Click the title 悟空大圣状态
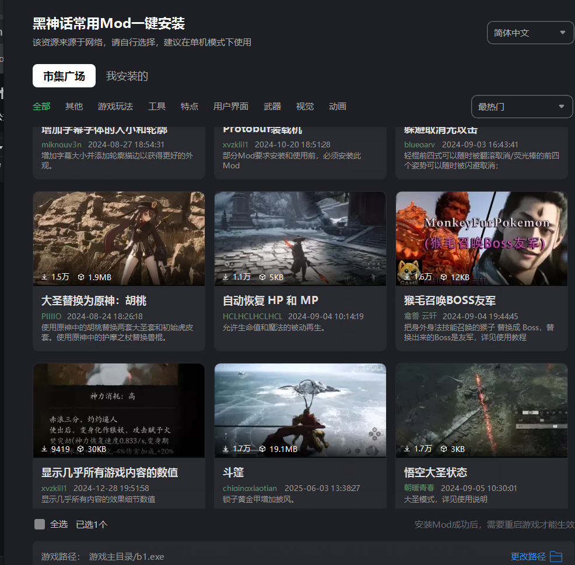This screenshot has width=575, height=565. tap(436, 472)
